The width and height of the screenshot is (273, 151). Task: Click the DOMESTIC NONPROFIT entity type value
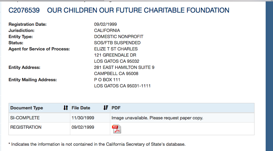point(119,37)
